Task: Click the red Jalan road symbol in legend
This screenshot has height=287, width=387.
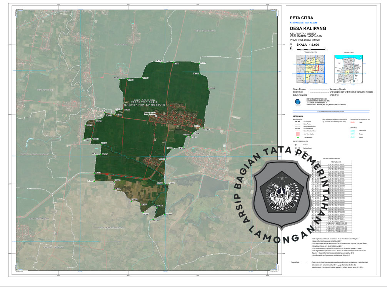Action: 353,123
